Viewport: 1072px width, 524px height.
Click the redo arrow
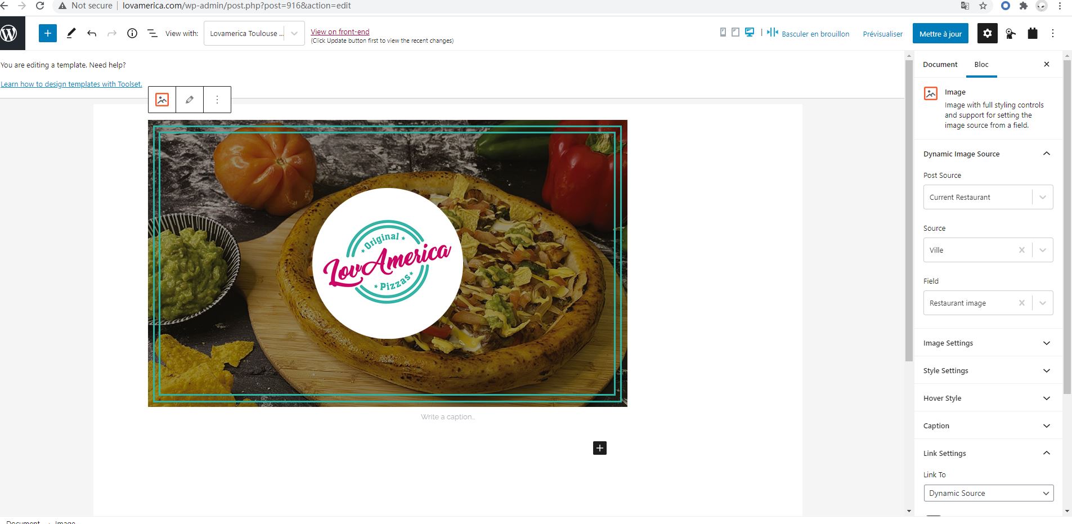coord(112,34)
